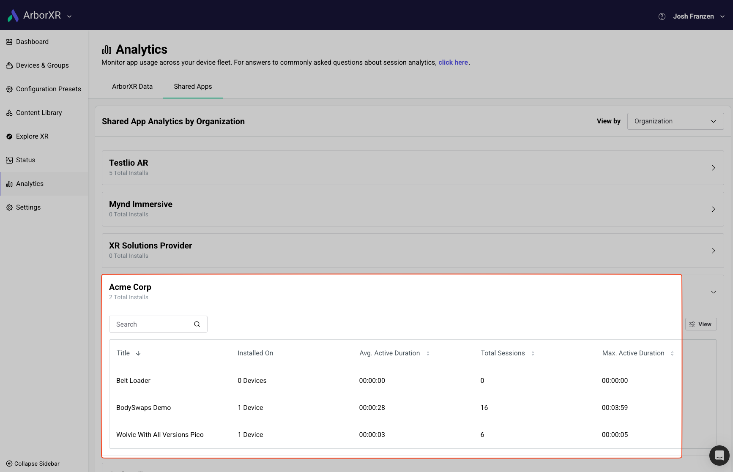Open the help question mark icon
This screenshot has height=472, width=733.
coord(662,16)
